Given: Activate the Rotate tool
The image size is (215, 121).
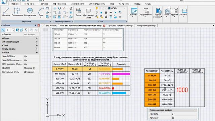Looking at the screenshot, I should tap(59, 8).
